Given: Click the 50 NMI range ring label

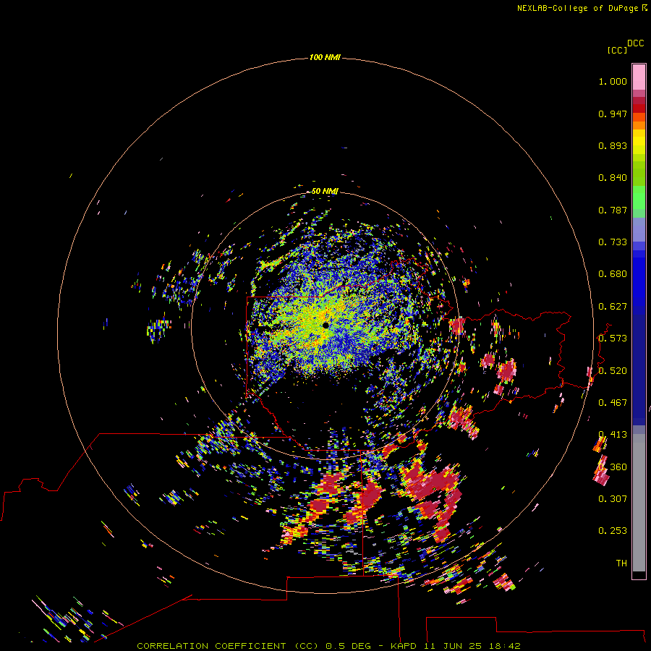Looking at the screenshot, I should [325, 191].
